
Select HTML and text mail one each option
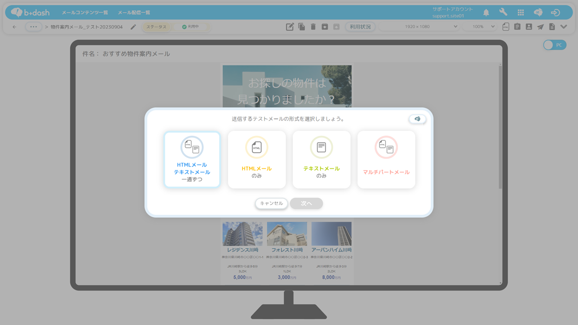[x=192, y=159]
